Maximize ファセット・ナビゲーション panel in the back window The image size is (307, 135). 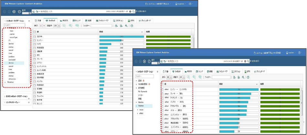(29, 21)
